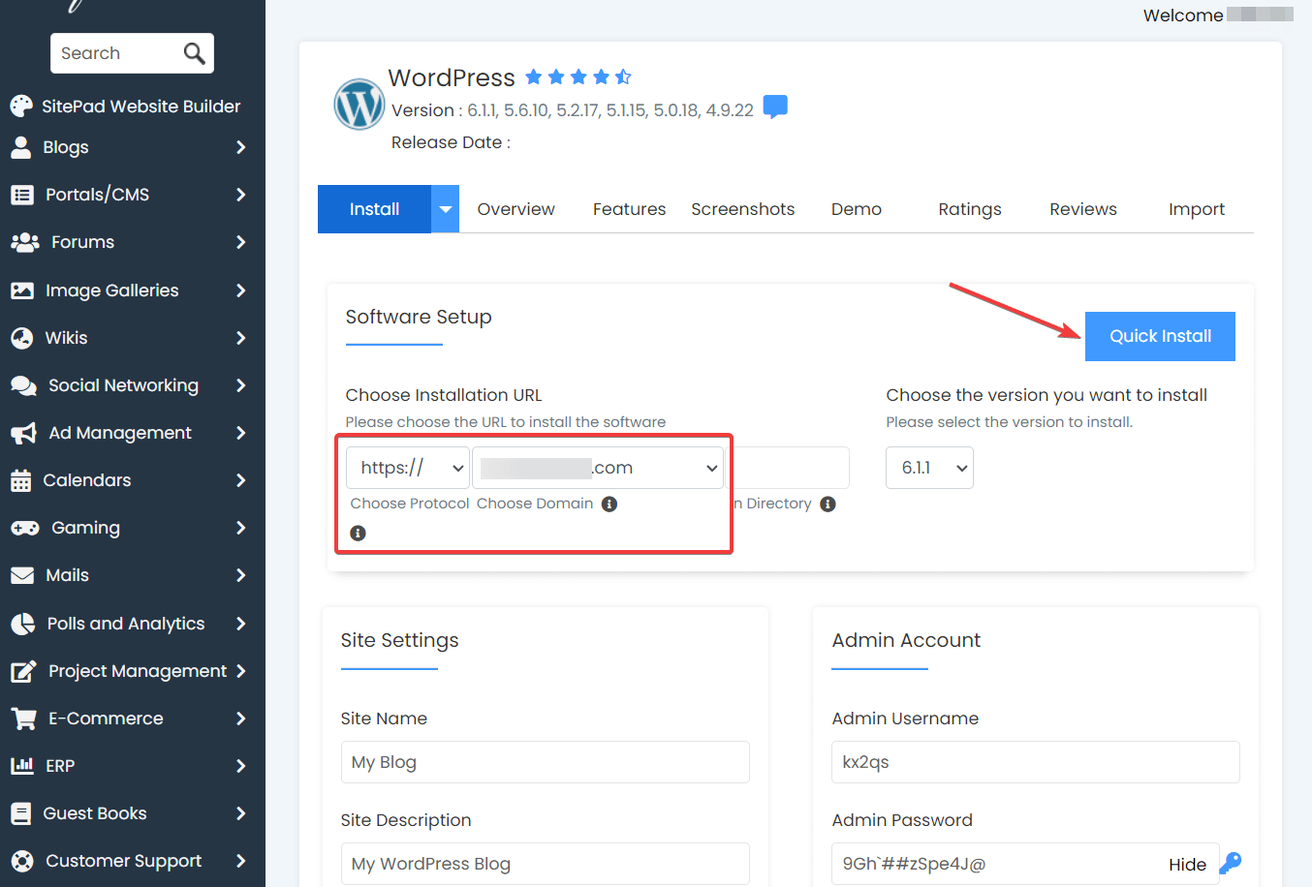Click the Quick Install button
The width and height of the screenshot is (1312, 887).
[1160, 336]
